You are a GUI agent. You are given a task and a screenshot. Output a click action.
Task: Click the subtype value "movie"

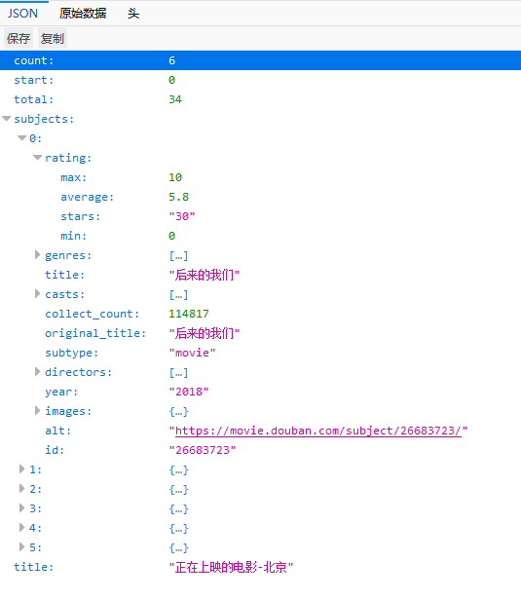192,353
